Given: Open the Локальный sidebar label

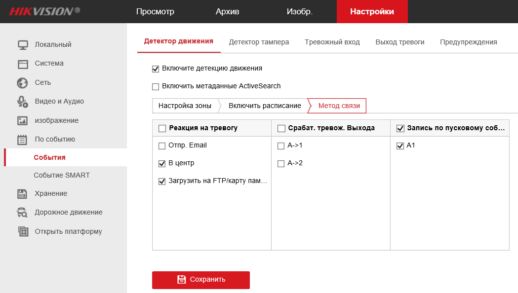Looking at the screenshot, I should (53, 44).
